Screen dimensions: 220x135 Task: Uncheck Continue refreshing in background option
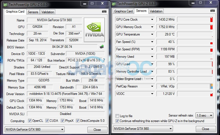(x=117, y=121)
